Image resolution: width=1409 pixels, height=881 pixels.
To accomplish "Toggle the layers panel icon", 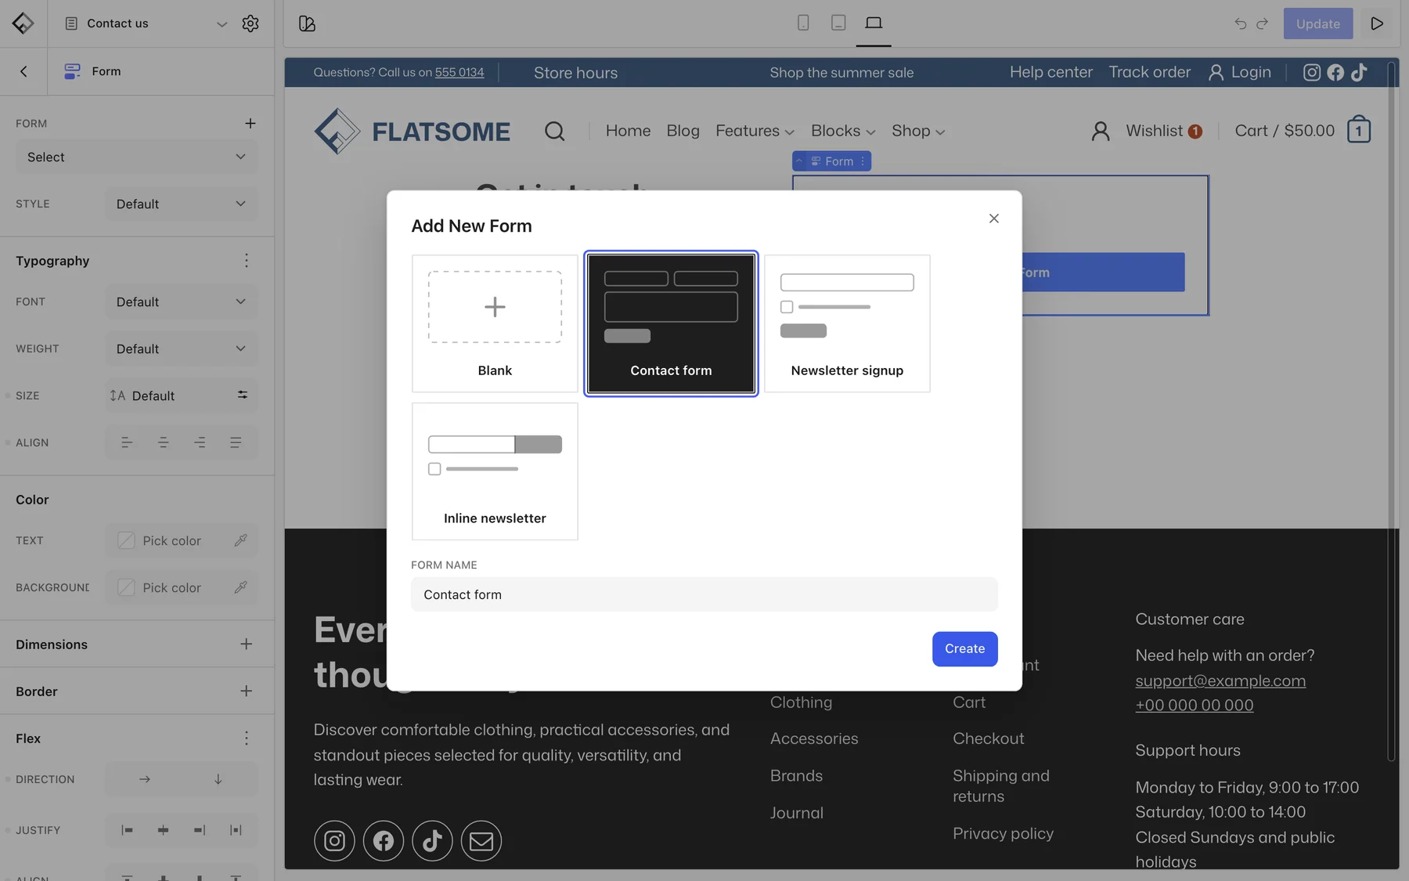I will click(307, 23).
